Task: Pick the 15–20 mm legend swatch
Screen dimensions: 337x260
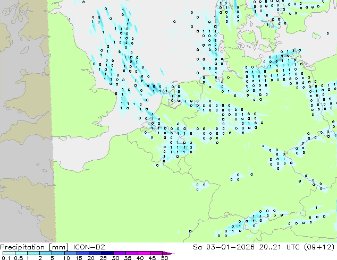Action: tap(82, 253)
